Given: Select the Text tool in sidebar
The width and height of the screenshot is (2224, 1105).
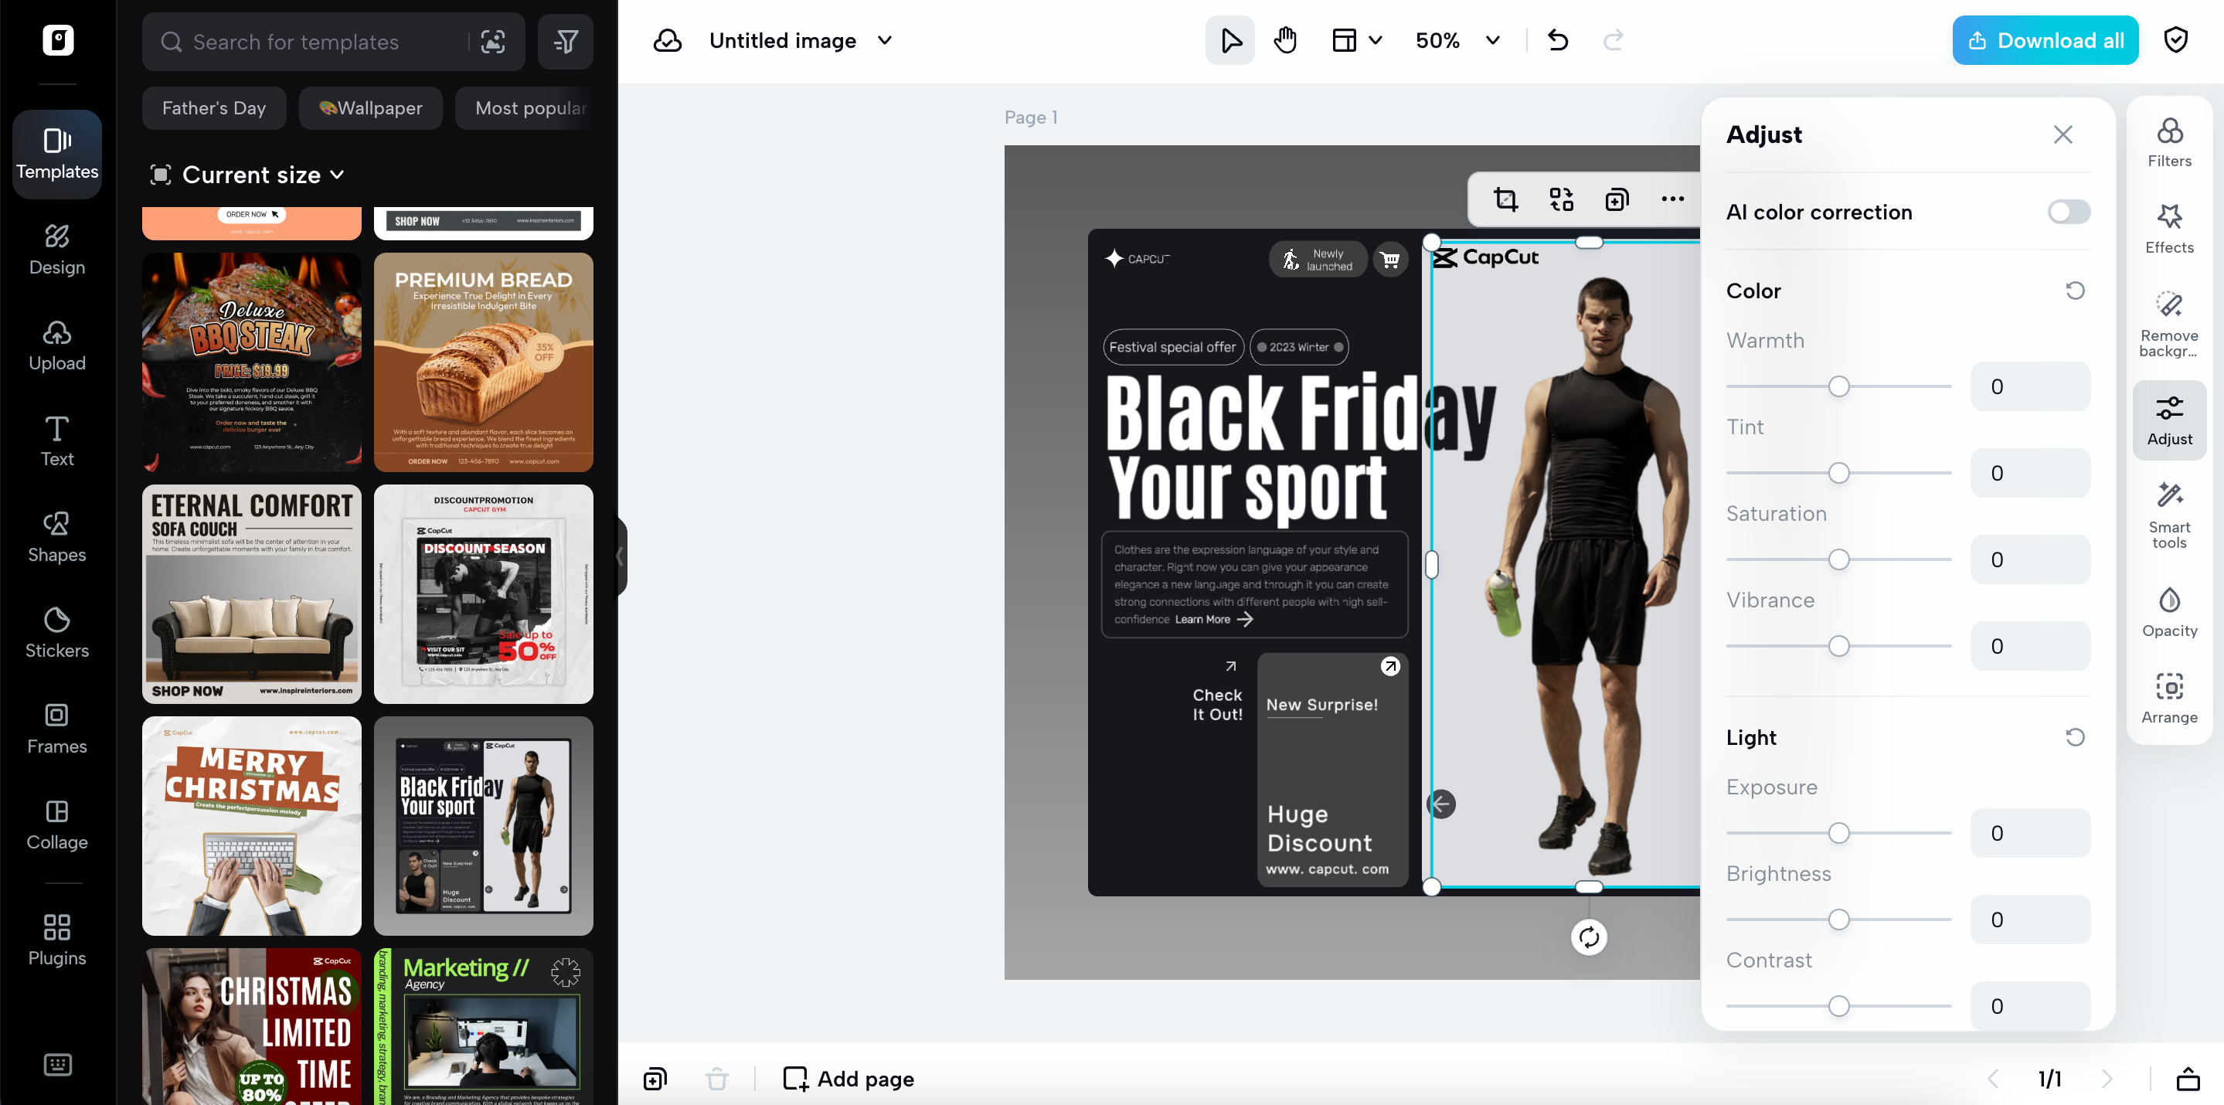Looking at the screenshot, I should tap(57, 442).
